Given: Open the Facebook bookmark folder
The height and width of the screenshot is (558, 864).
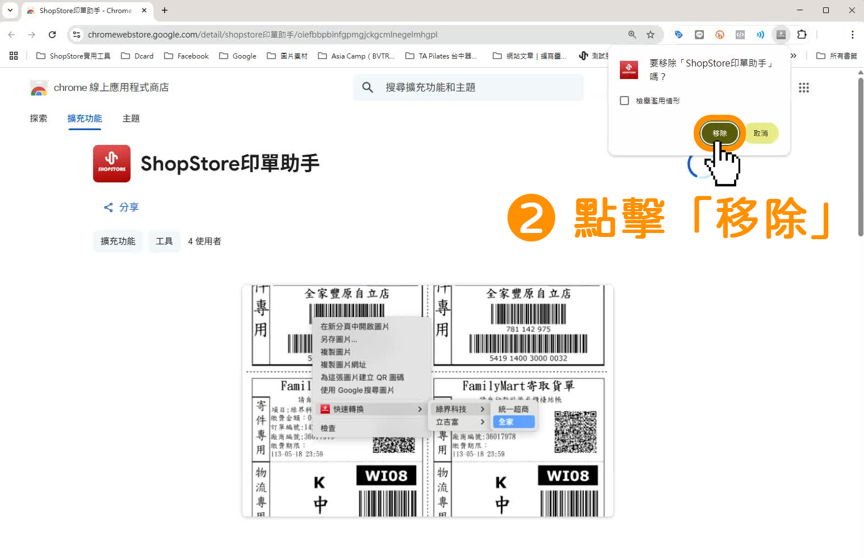Looking at the screenshot, I should [186, 56].
